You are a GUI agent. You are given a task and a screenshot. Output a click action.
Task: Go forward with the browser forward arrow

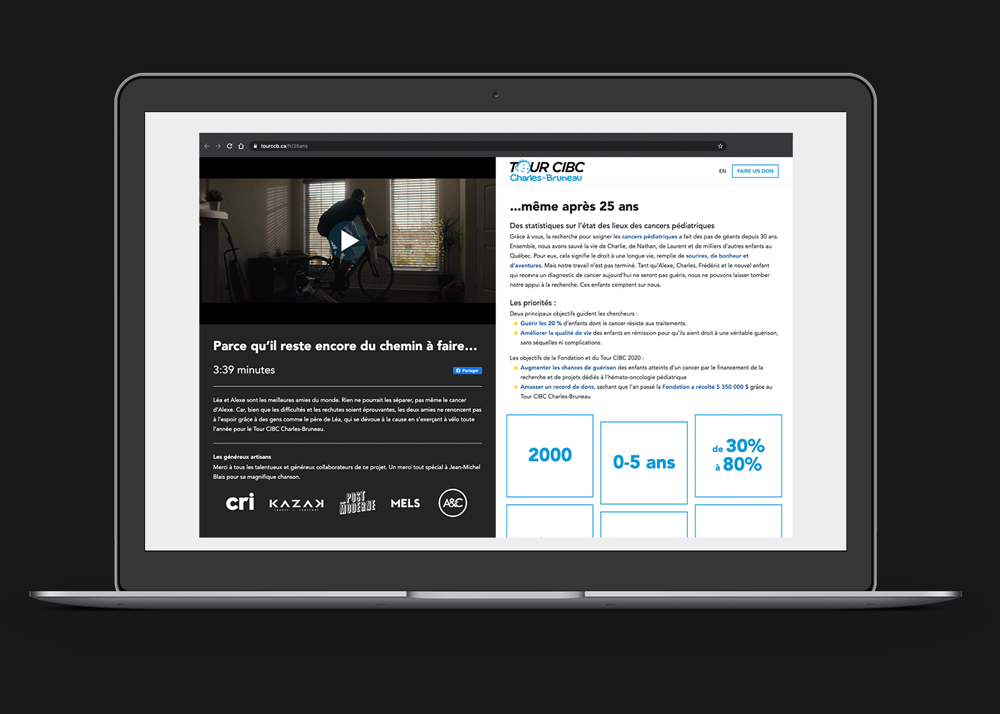[x=219, y=146]
